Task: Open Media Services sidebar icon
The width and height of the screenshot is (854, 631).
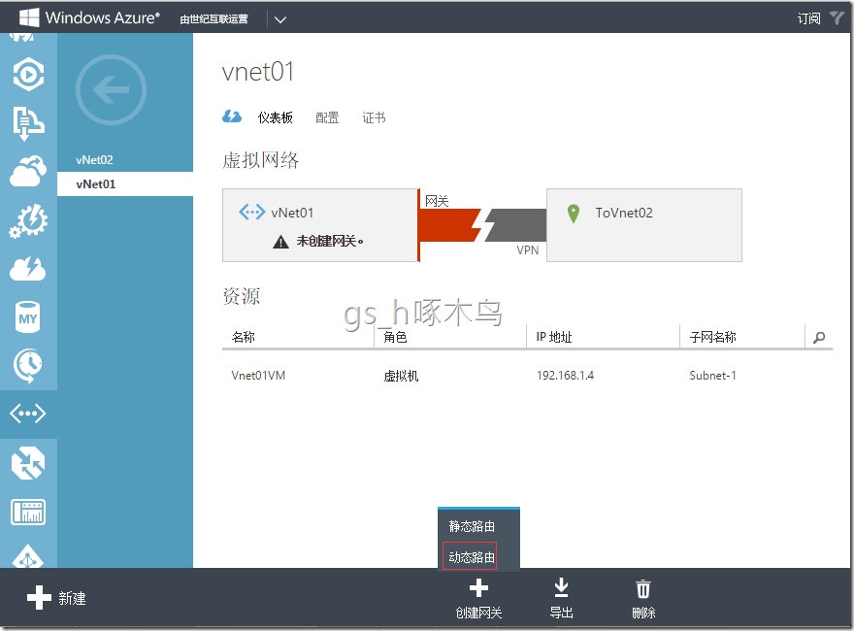Action: 28,74
